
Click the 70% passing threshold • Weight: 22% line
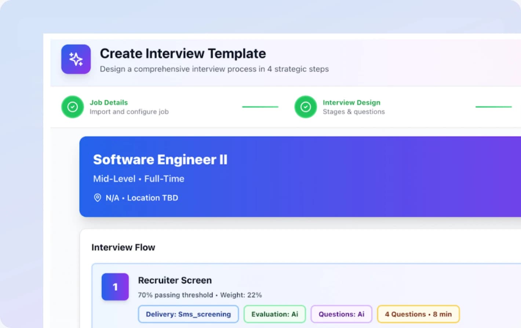[200, 295]
